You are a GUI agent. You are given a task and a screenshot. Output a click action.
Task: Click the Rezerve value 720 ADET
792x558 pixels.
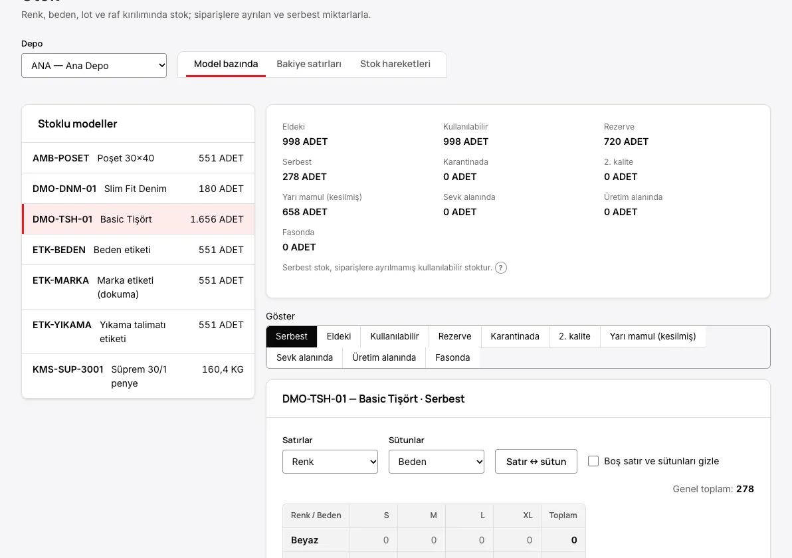pos(626,142)
